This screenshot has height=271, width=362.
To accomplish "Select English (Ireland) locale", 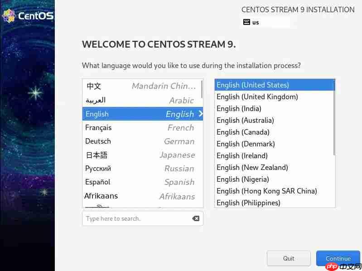I will click(x=274, y=155).
